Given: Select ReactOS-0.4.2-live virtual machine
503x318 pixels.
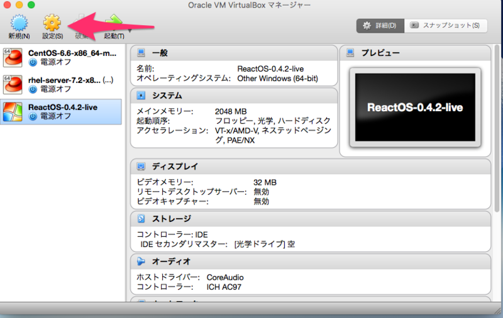Looking at the screenshot, I should point(61,112).
